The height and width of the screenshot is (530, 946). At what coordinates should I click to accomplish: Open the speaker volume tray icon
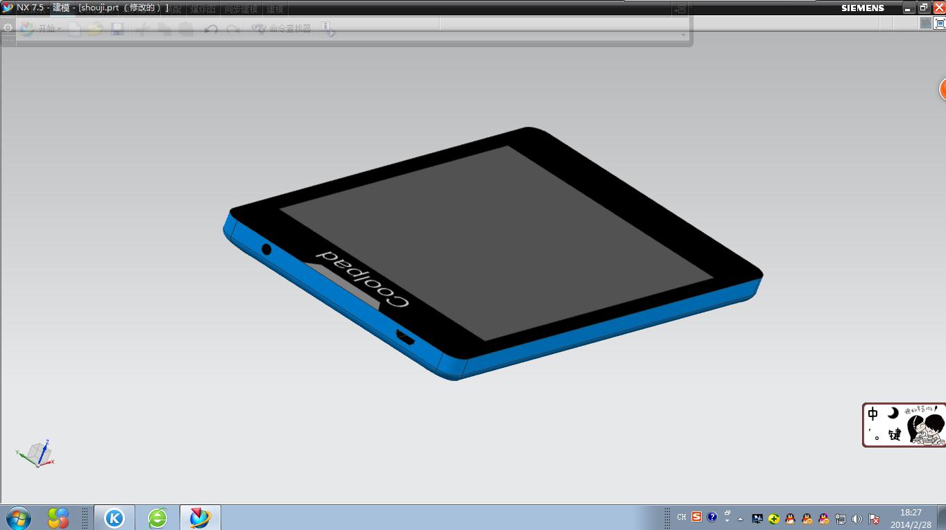coord(857,518)
